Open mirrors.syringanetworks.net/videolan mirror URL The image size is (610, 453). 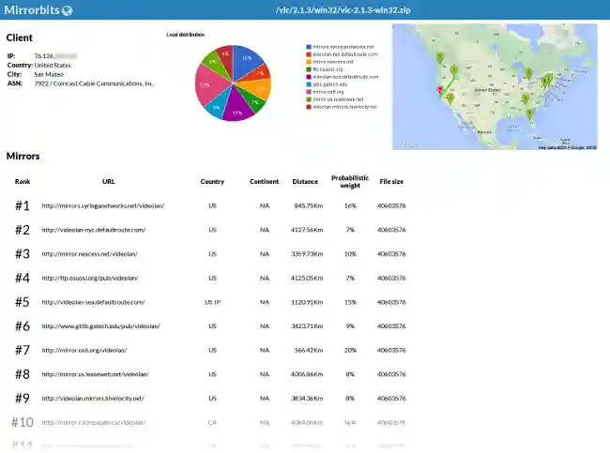point(102,205)
